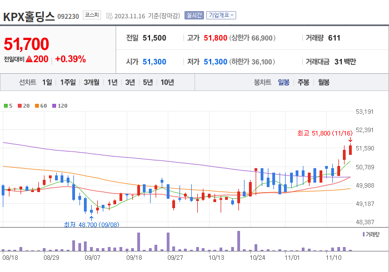Click the KPX홀딩스 stock name
The width and height of the screenshot is (389, 272).
coord(29,17)
